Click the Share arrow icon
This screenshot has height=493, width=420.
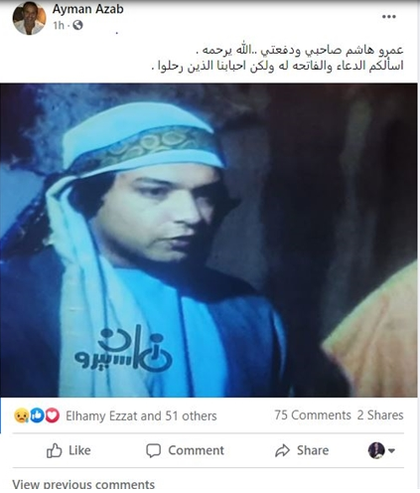point(282,450)
